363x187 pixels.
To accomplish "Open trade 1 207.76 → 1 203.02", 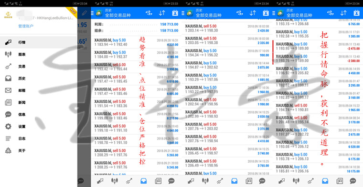I will coord(227,127).
